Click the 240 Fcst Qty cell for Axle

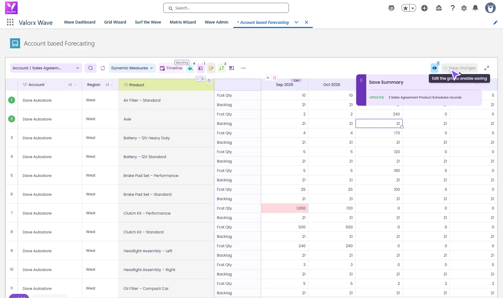[379, 114]
